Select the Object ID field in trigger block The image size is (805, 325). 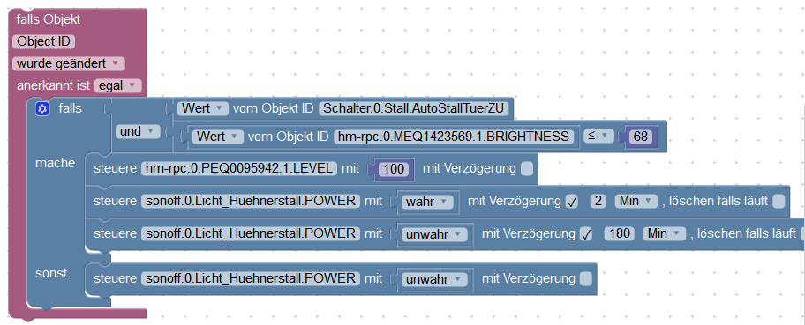pyautogui.click(x=43, y=41)
